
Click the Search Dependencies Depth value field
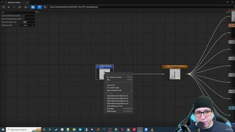29,19
